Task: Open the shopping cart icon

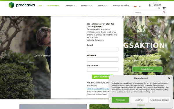Action: pyautogui.click(x=164, y=8)
